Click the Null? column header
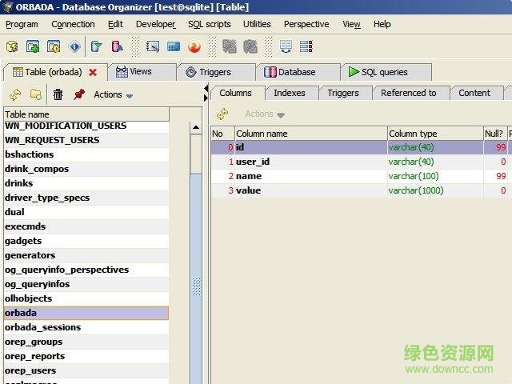Image resolution: width=512 pixels, height=384 pixels. 495,134
